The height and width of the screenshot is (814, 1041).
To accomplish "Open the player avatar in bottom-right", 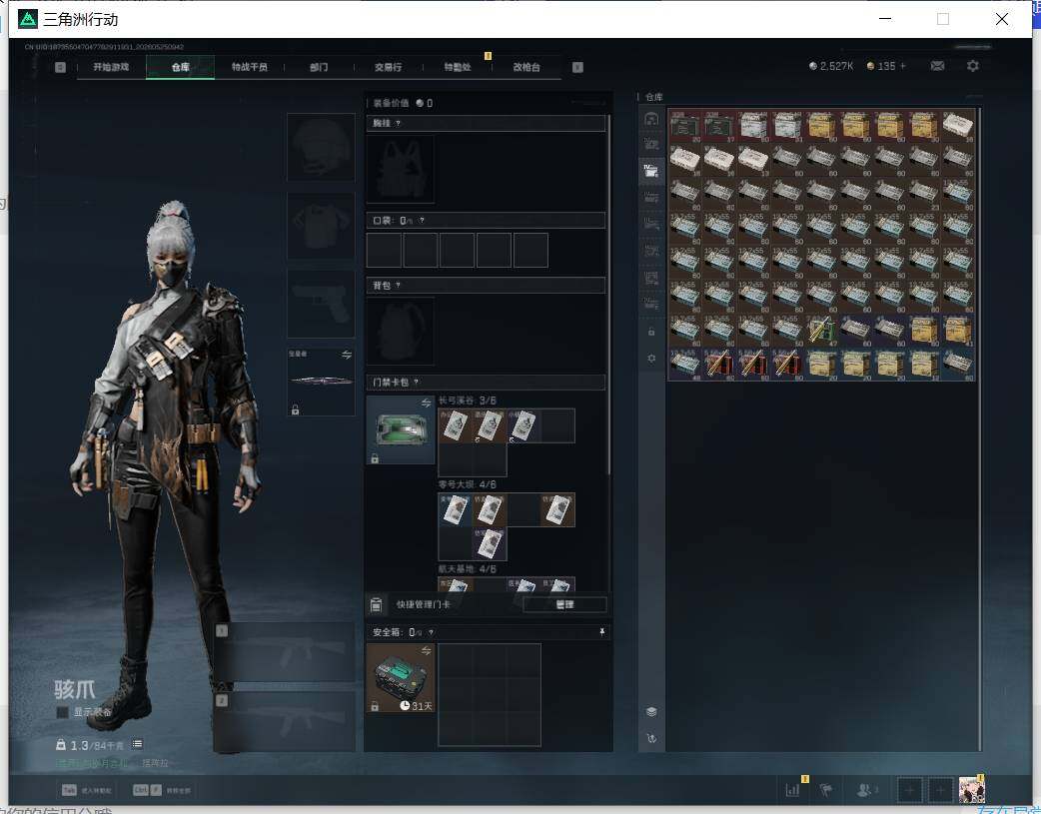I will pyautogui.click(x=971, y=790).
